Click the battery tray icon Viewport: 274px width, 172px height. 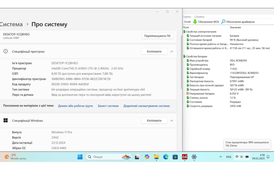[247, 157]
